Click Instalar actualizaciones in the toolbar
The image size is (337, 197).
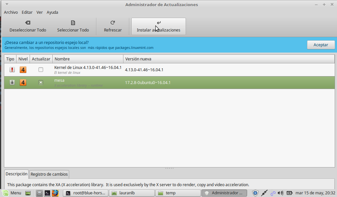pyautogui.click(x=158, y=26)
